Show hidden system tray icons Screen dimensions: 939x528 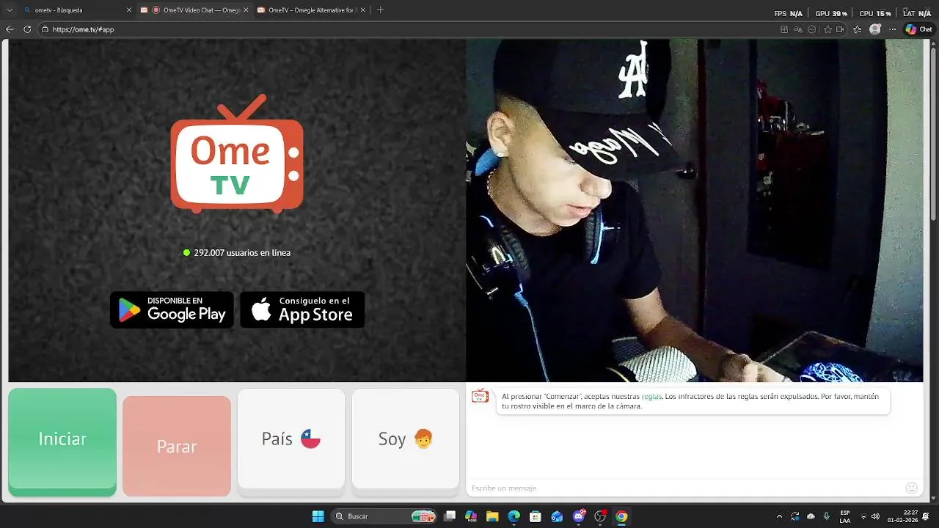coord(779,516)
